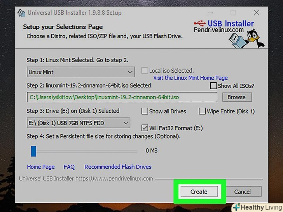Click the ISO file path input field
This screenshot has width=283, height=212.
tap(122, 97)
